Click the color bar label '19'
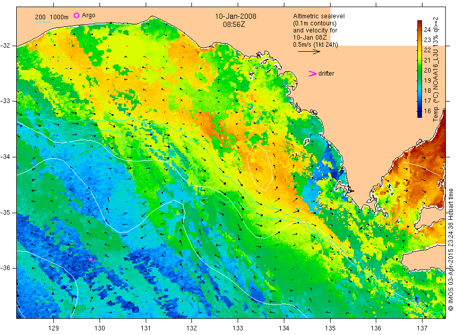The width and height of the screenshot is (457, 335). [427, 80]
